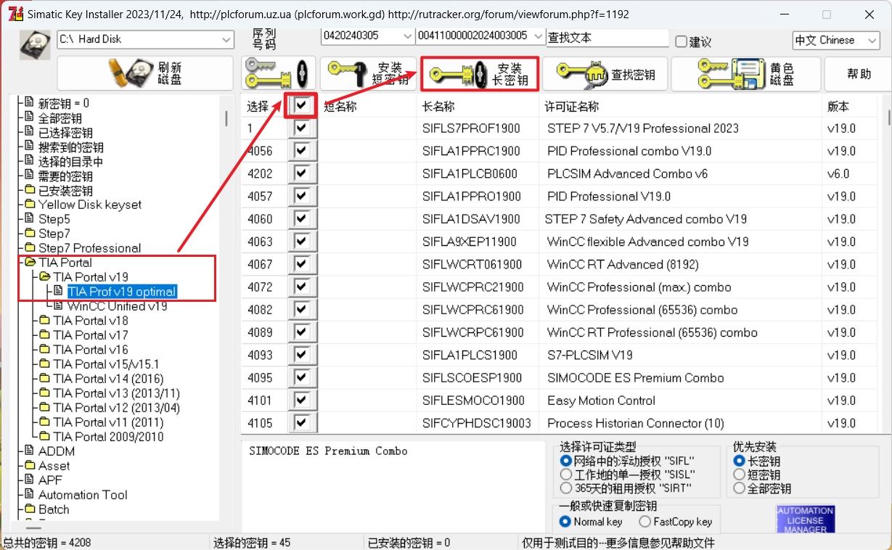
Task: Click the 查找文本 search text field
Action: point(607,38)
